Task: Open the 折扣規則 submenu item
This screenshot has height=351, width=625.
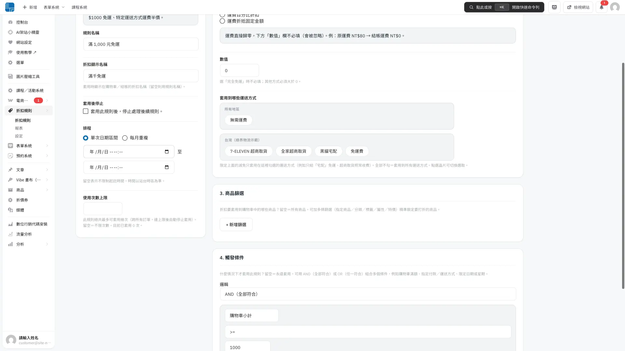Action: click(23, 120)
